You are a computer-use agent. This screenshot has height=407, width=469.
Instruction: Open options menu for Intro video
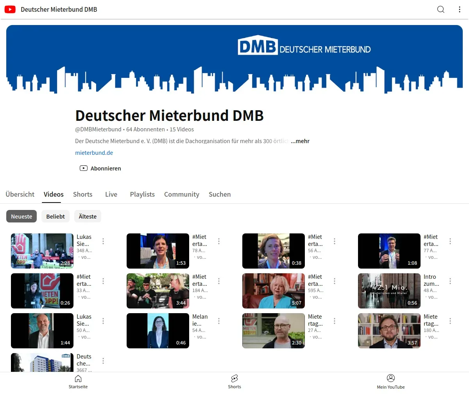[450, 281]
